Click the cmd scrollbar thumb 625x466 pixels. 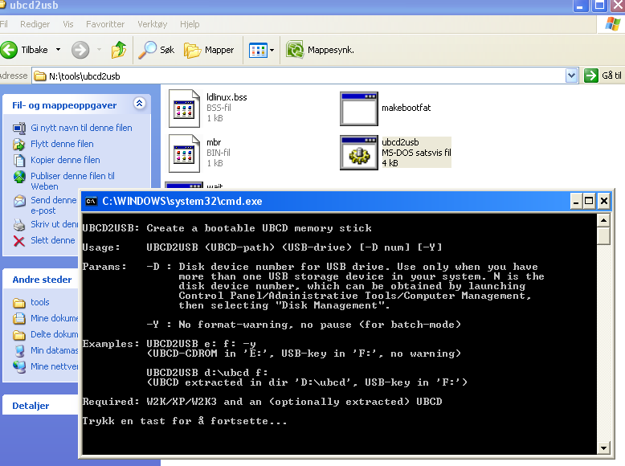tap(604, 235)
